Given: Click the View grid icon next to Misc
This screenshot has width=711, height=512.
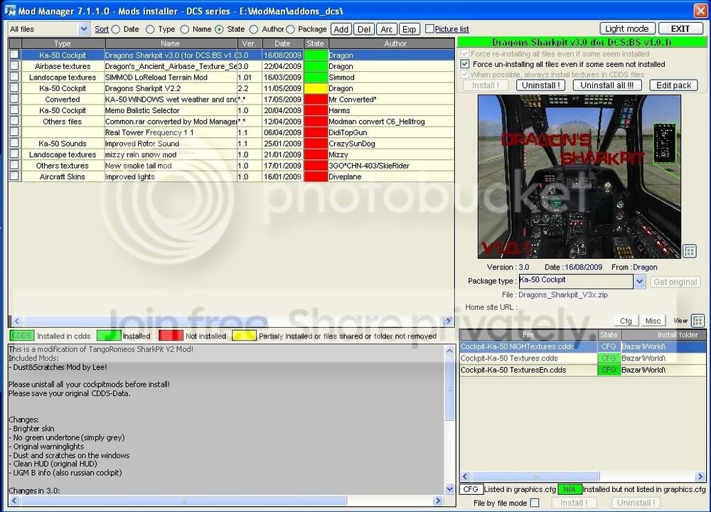Looking at the screenshot, I should click(x=698, y=321).
